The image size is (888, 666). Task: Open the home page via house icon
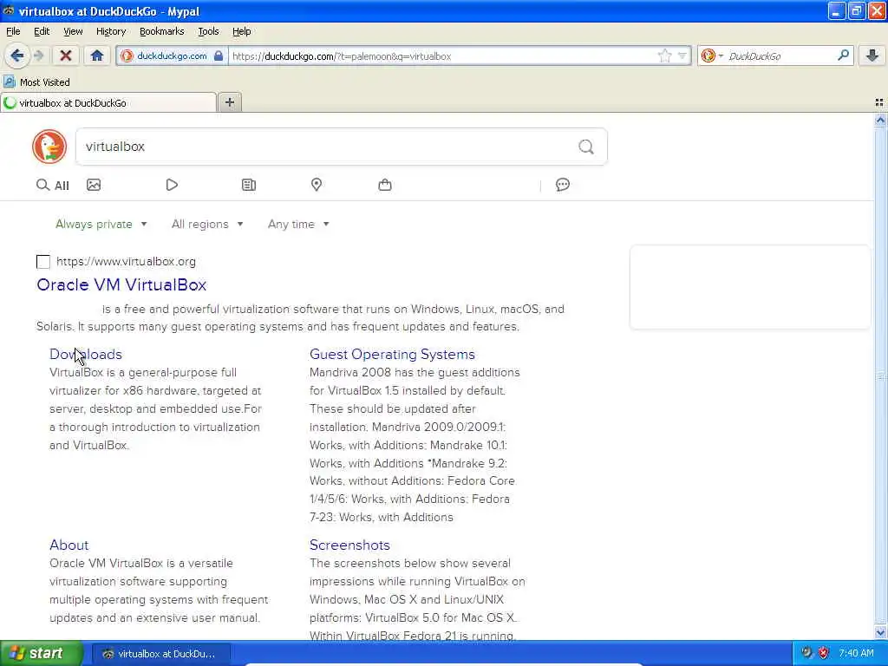97,55
